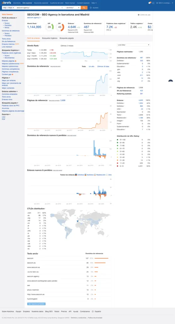Click the seocom.es anchor text row

tap(69, 263)
